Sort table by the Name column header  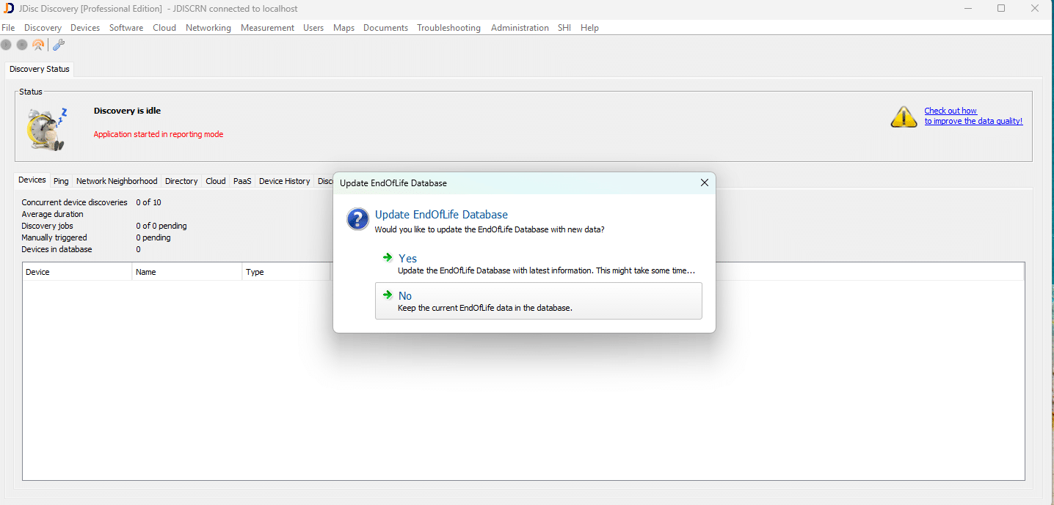point(186,272)
